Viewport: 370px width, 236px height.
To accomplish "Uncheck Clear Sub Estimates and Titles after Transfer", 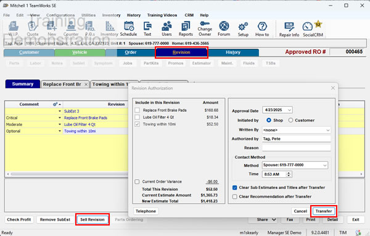I will coord(234,188).
